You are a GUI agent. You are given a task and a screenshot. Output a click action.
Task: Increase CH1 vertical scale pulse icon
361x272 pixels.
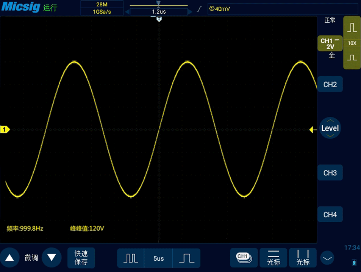click(x=352, y=27)
